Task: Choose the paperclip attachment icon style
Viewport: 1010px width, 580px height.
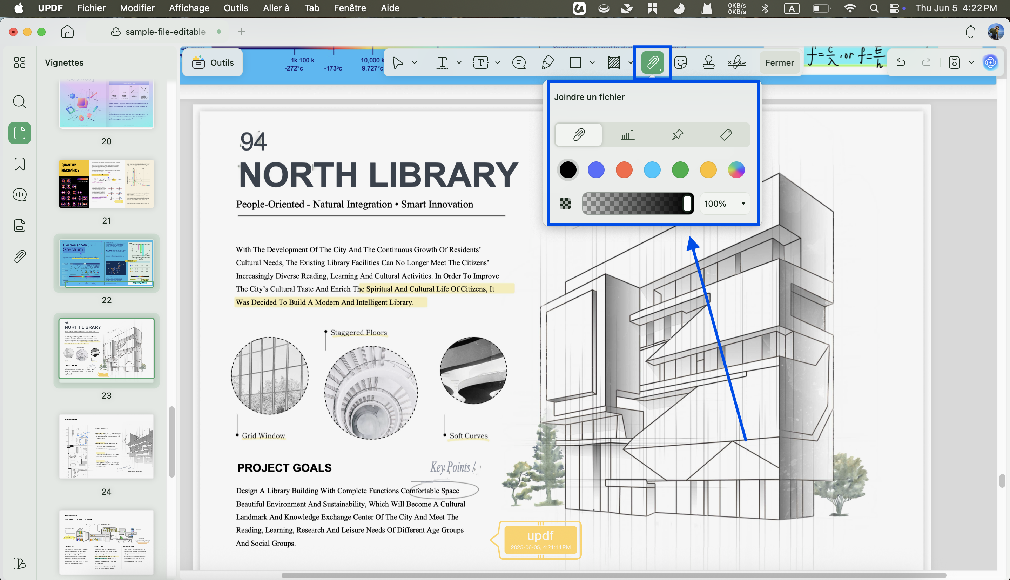Action: (x=578, y=135)
